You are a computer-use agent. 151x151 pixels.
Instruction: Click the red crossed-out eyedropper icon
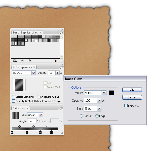(x=56, y=60)
